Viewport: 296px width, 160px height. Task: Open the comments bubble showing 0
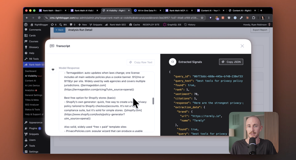coord(73,25)
